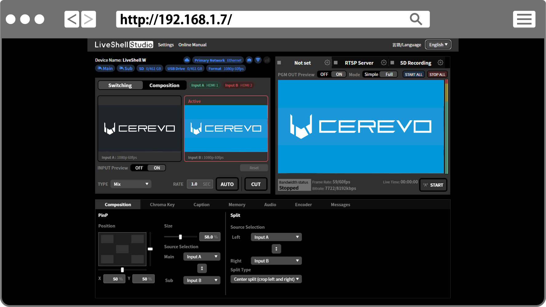Open settings gear for RTSP Server

click(384, 62)
